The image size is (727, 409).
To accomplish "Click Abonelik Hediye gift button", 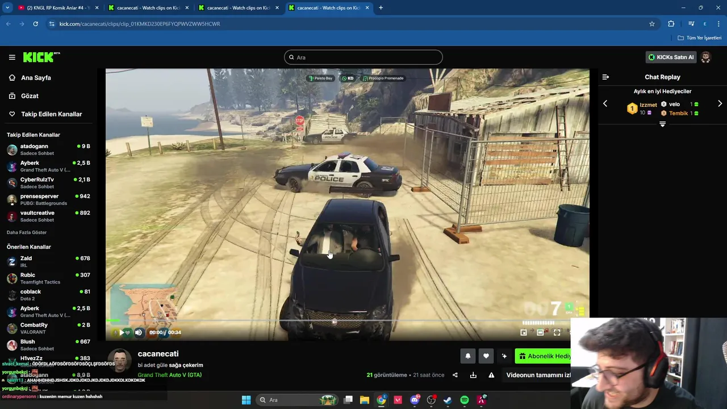I will [x=544, y=356].
